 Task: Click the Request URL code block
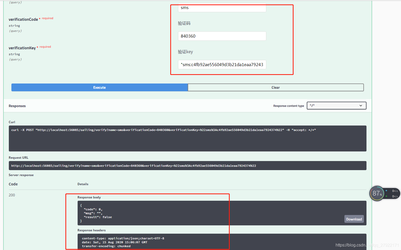(x=187, y=165)
